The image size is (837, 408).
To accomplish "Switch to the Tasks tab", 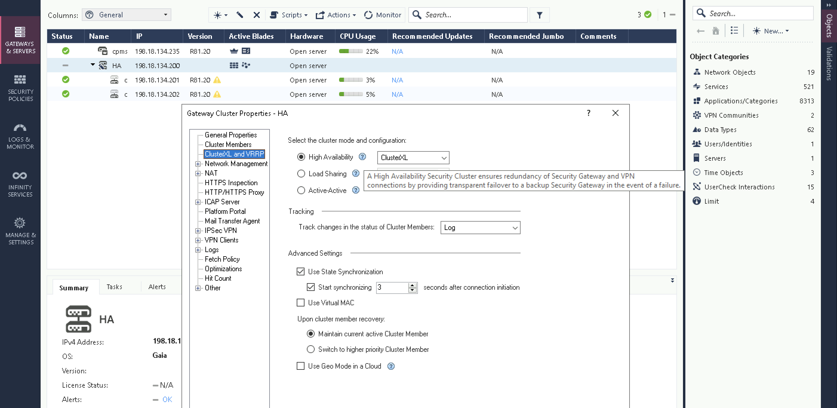I will (114, 287).
